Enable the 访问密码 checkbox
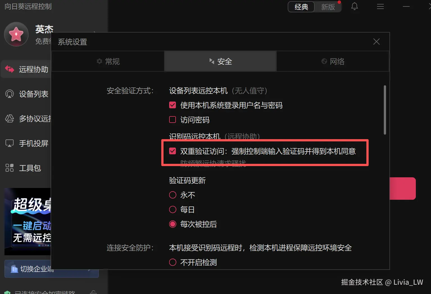Viewport: 431px width, 294px height. pyautogui.click(x=173, y=120)
